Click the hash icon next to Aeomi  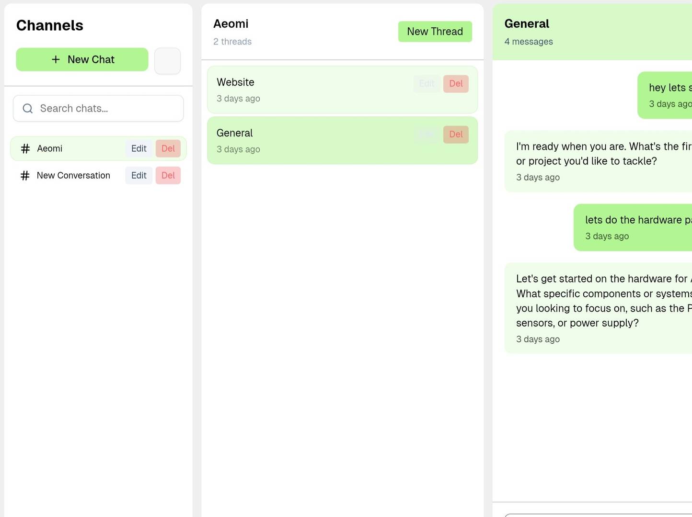point(25,149)
